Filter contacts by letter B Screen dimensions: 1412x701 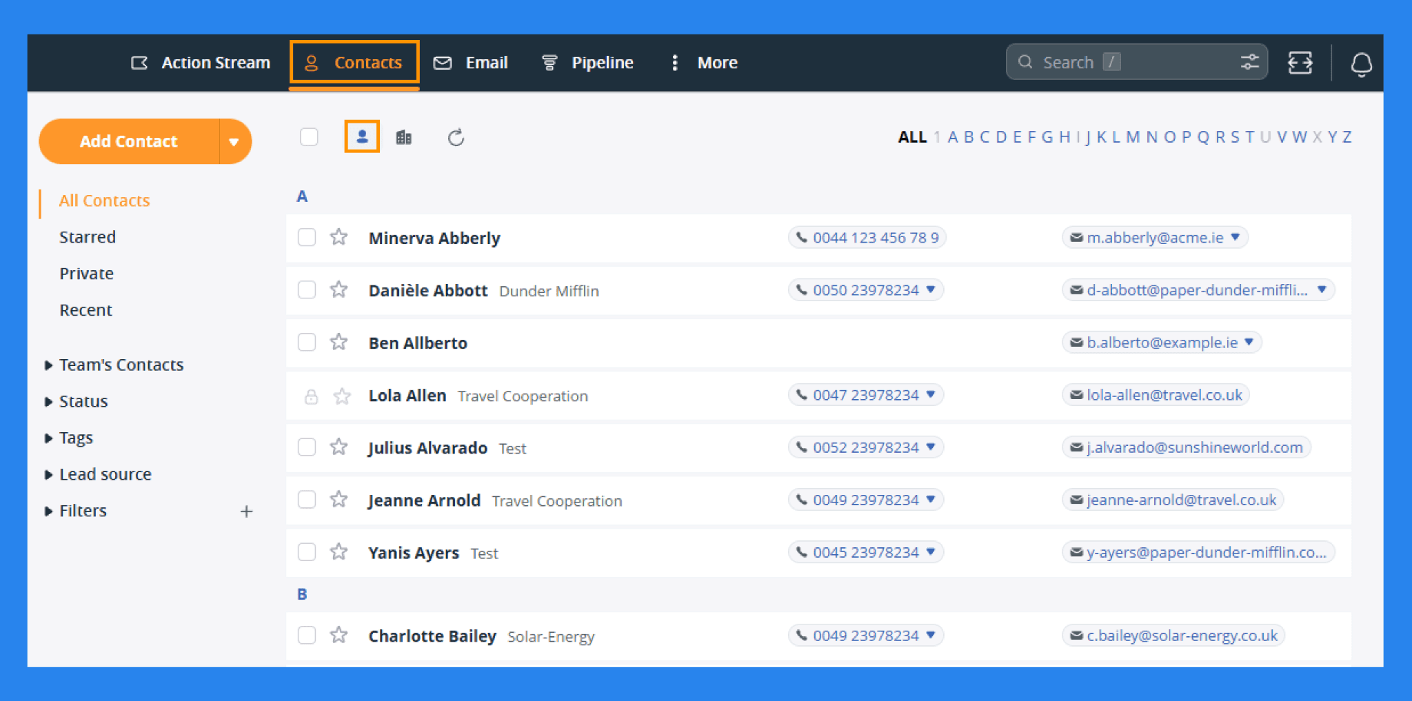coord(968,137)
